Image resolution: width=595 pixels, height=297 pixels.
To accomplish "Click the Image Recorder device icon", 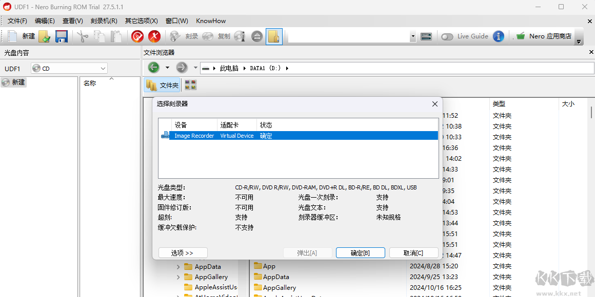I will 165,135.
